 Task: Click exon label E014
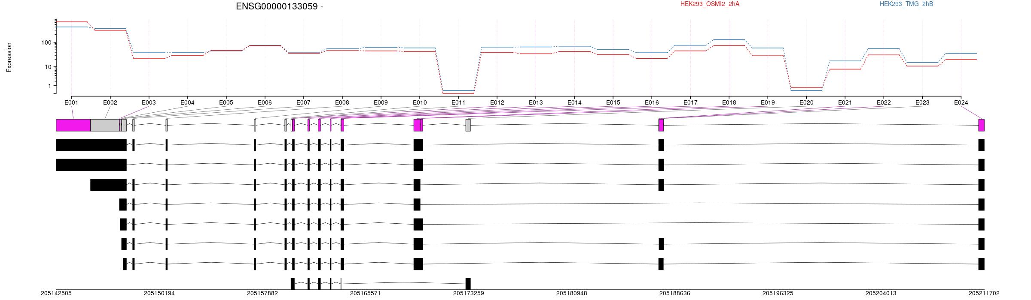point(574,103)
